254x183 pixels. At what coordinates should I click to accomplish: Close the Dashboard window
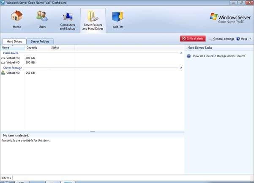click(x=249, y=3)
